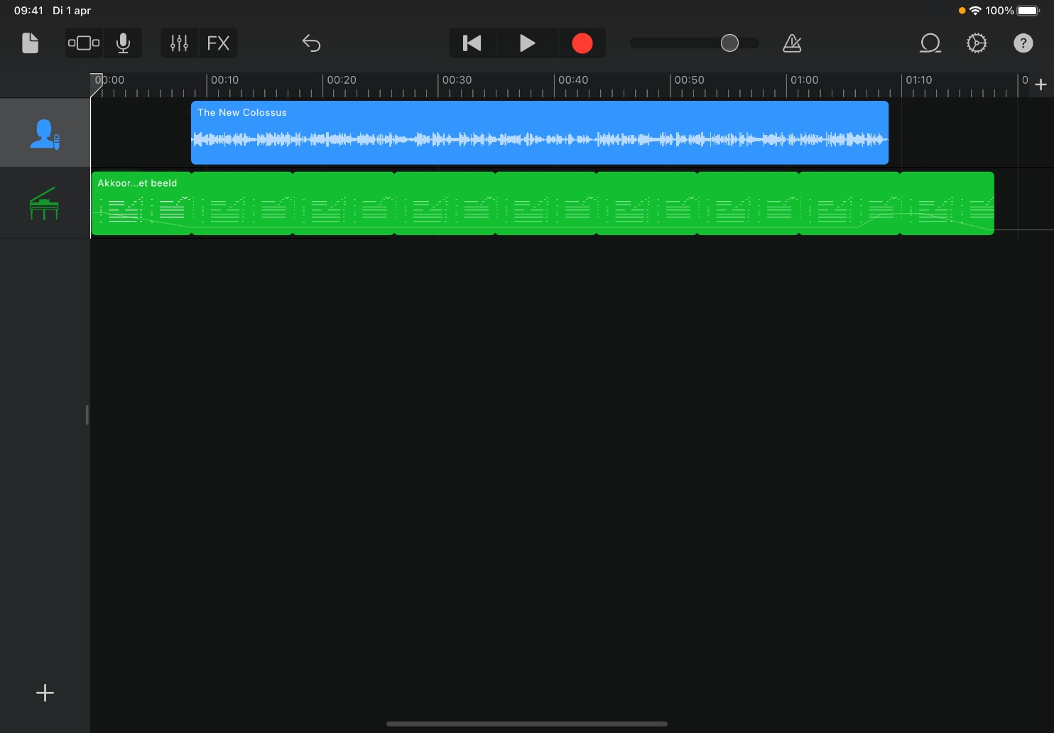
Task: Select the audio recorder voice track header
Action: pyautogui.click(x=45, y=134)
